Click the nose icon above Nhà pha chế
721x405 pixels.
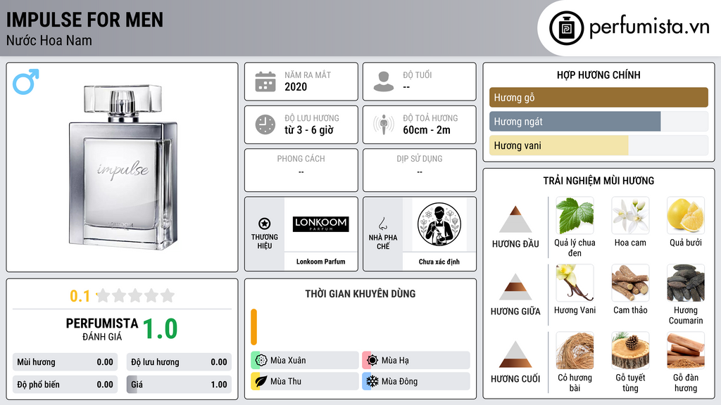(382, 224)
